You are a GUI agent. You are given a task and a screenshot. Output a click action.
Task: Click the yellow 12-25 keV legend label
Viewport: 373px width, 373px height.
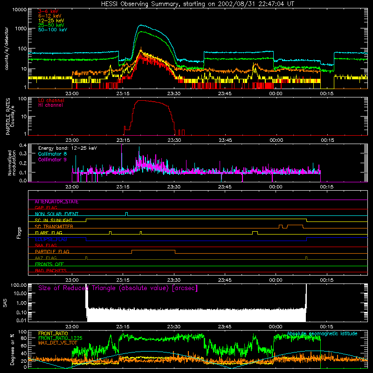point(51,21)
